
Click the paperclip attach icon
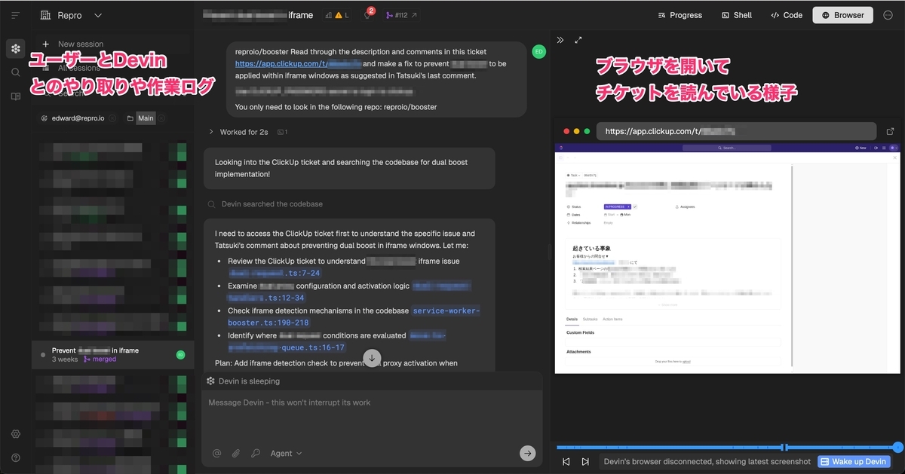coord(236,453)
